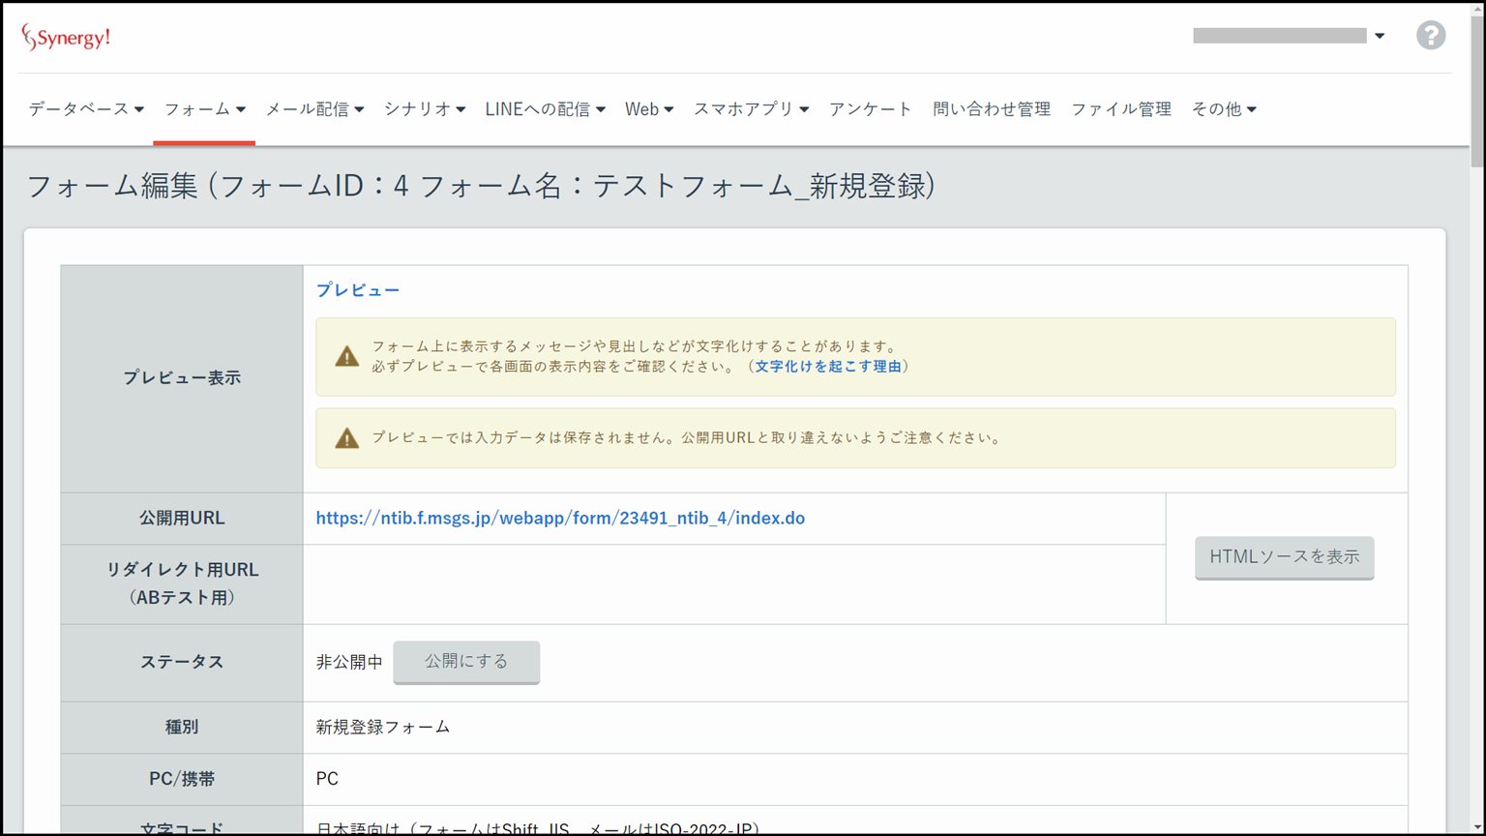This screenshot has height=836, width=1486.
Task: Expand the account name dropdown arrow
Action: 1380,36
